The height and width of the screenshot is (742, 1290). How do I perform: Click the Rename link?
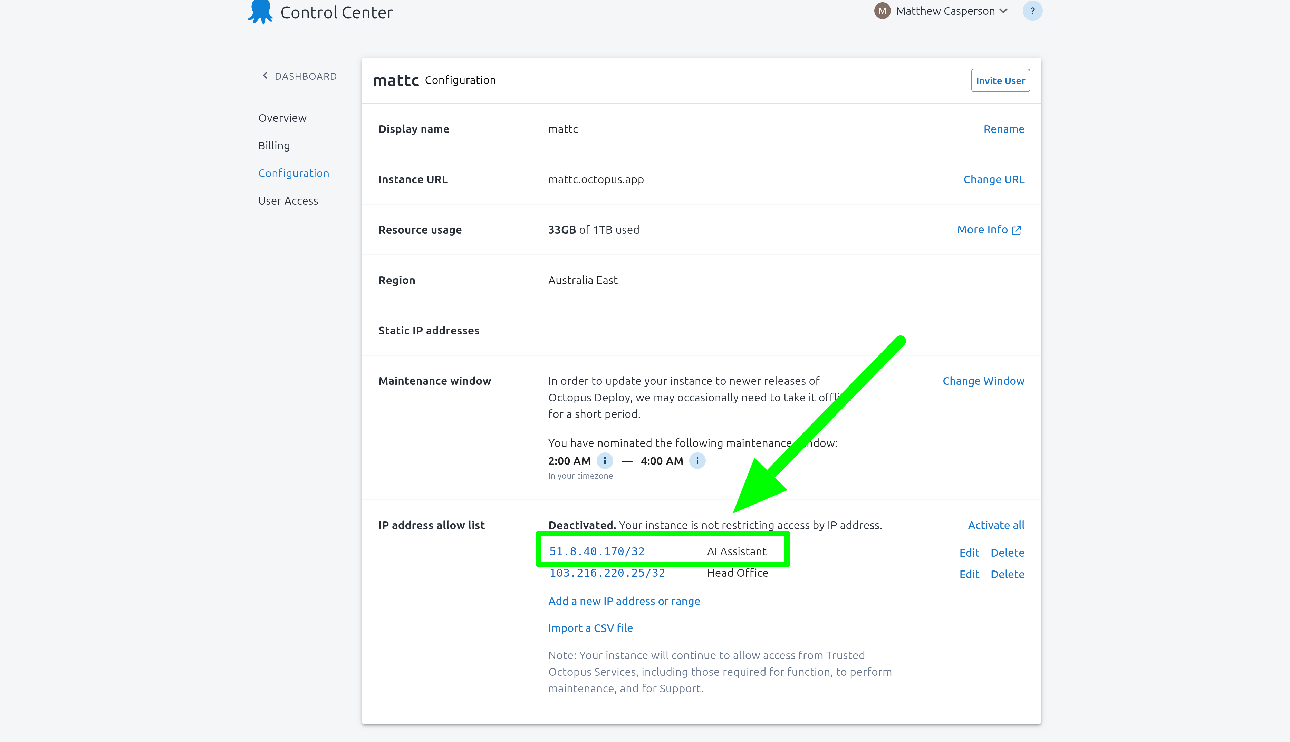coord(1003,129)
